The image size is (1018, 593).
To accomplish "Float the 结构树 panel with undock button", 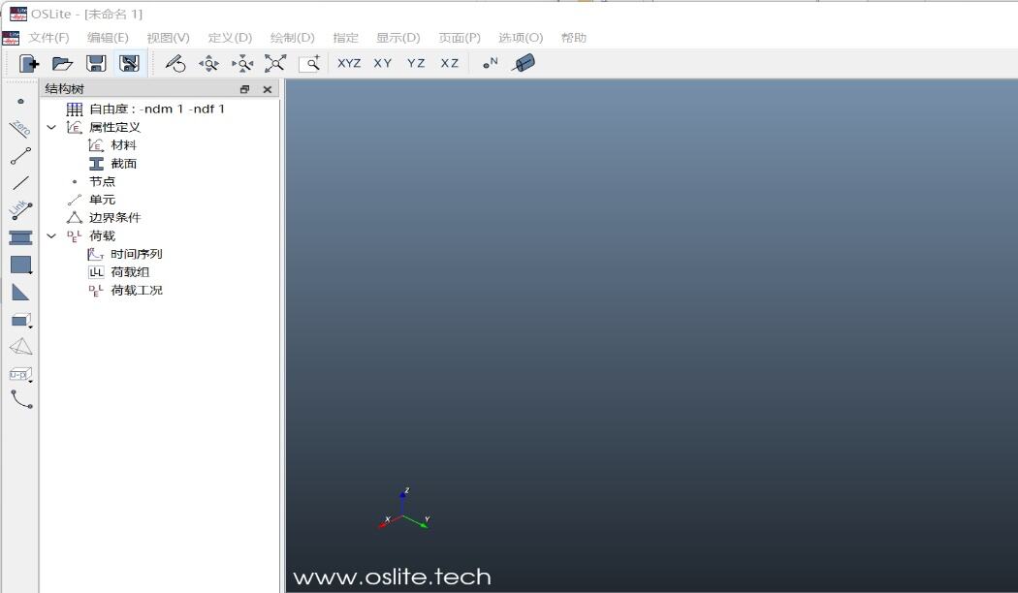I will pyautogui.click(x=244, y=89).
